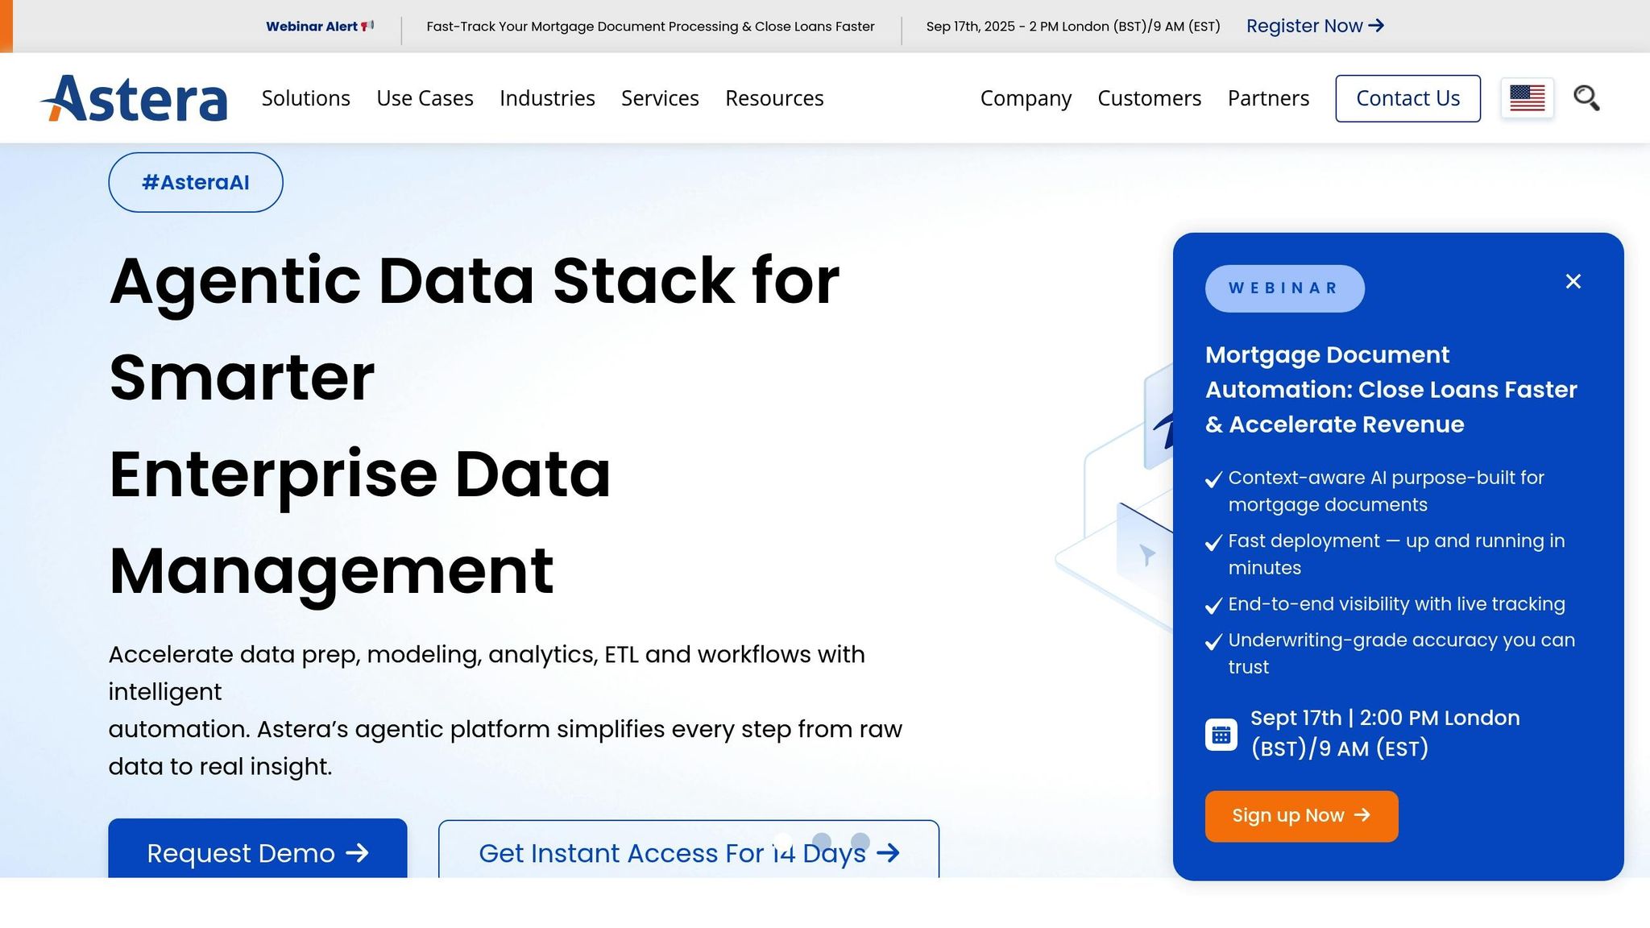
Task: Open the Use Cases menu
Action: (425, 98)
